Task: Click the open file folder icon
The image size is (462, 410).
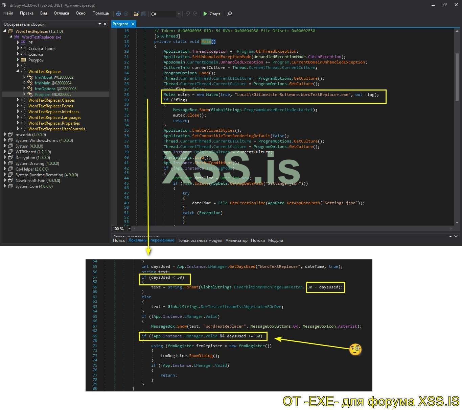Action: point(136,14)
